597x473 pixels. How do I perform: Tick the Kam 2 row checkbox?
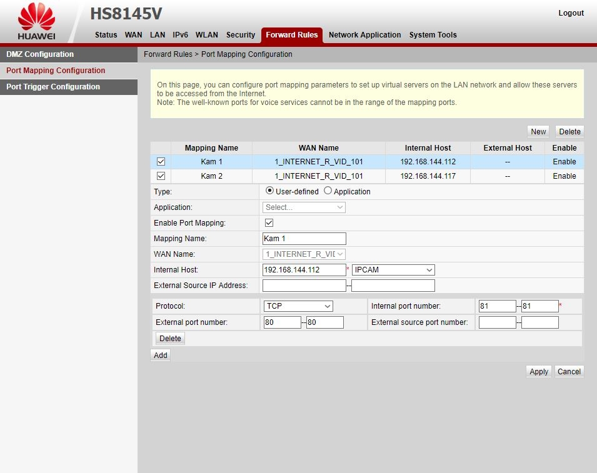pos(161,176)
